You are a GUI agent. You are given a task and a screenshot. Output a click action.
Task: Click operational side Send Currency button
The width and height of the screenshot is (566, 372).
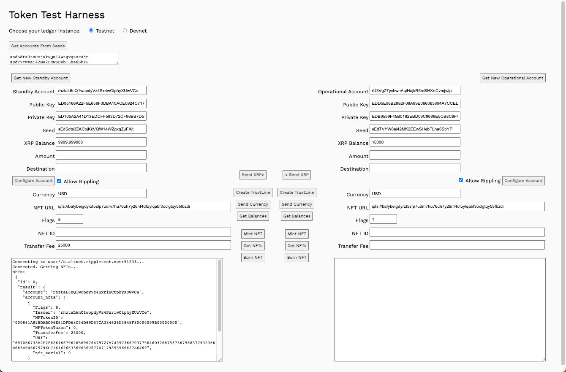[297, 204]
